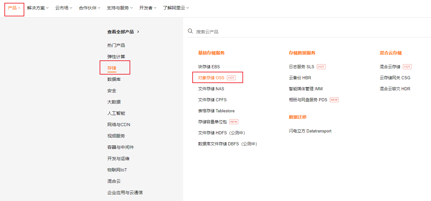431x201 pixels.
Task: Click NEW badge next to PDS
Action: (334, 100)
